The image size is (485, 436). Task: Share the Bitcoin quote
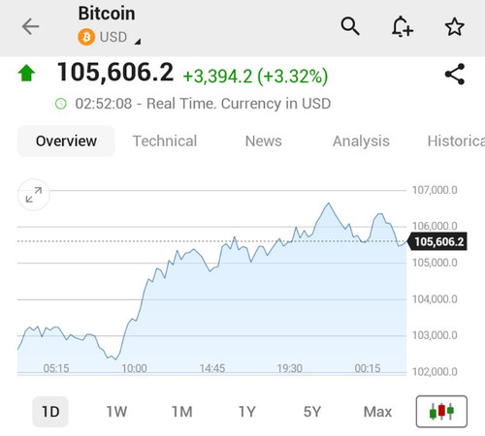455,75
